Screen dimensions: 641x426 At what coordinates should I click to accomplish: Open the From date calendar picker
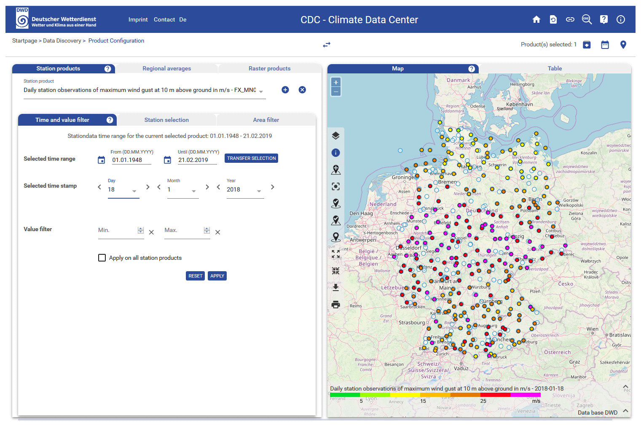[101, 160]
